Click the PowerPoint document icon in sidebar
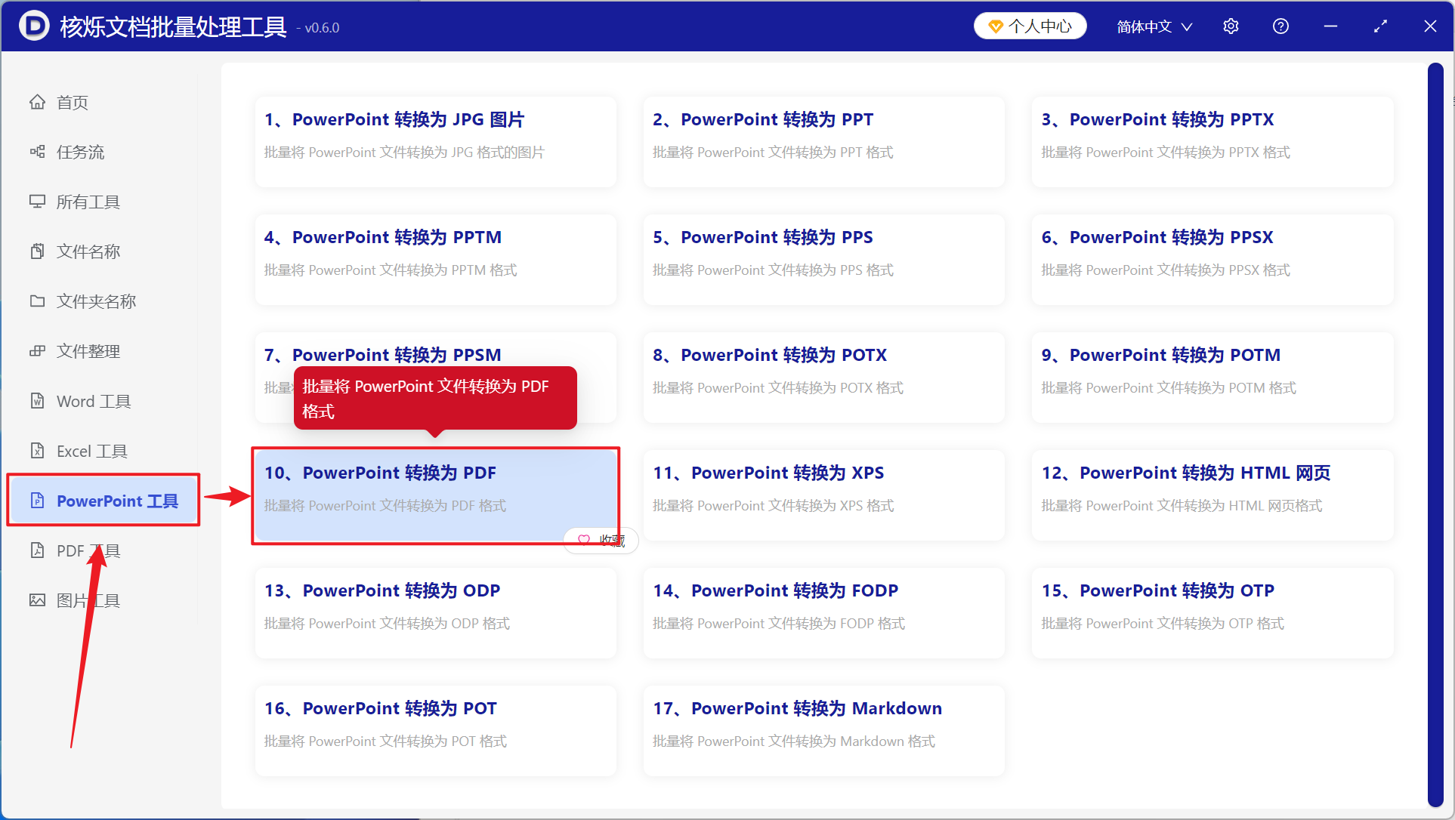The image size is (1455, 820). tap(37, 501)
